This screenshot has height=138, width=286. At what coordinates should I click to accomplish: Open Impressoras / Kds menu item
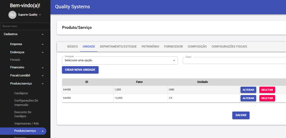pyautogui.click(x=26, y=123)
